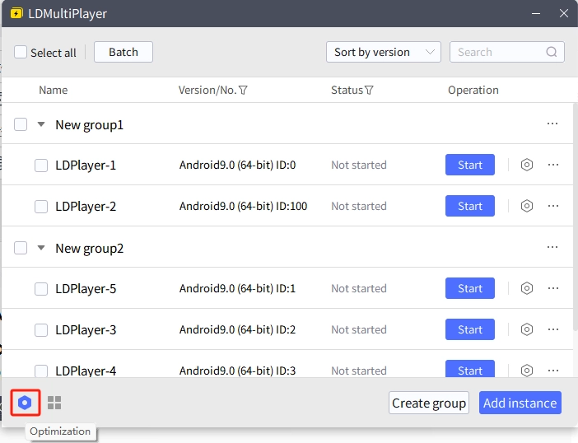Viewport: 578px width, 443px height.
Task: Click the search magnifier icon
Action: tap(552, 52)
